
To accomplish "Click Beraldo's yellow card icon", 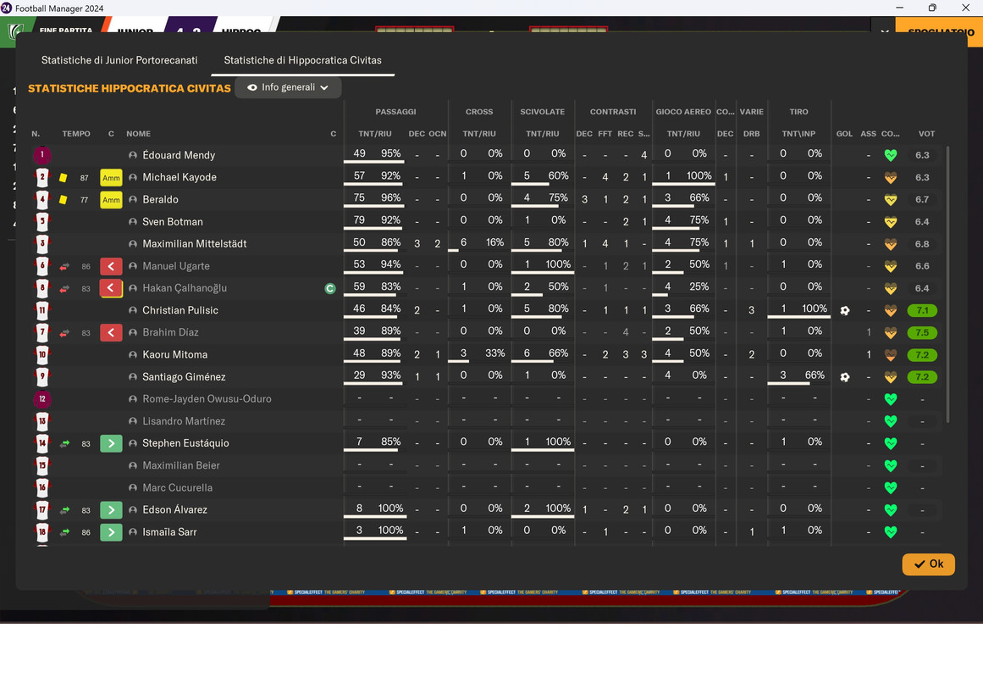I will click(64, 200).
